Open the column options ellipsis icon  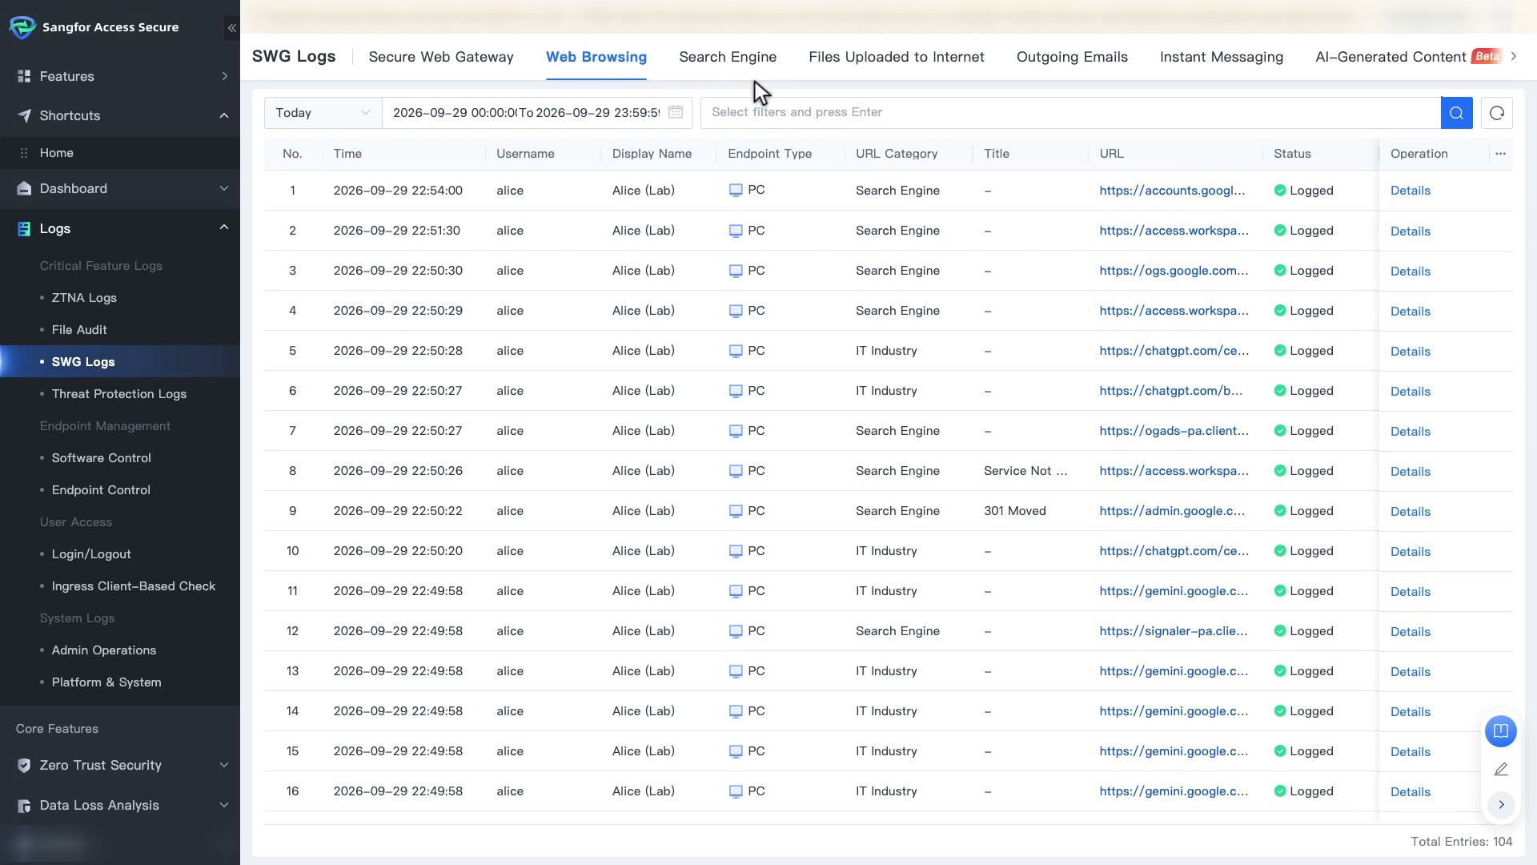1500,154
